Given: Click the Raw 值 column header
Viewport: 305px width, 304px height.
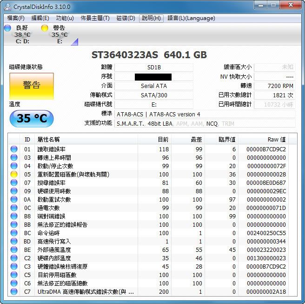Looking at the screenshot, I should pyautogui.click(x=264, y=140).
